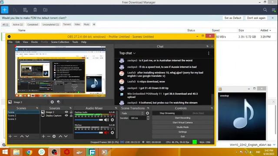
Task: Toggle the lock on Image 2 source
Action: click(71, 112)
